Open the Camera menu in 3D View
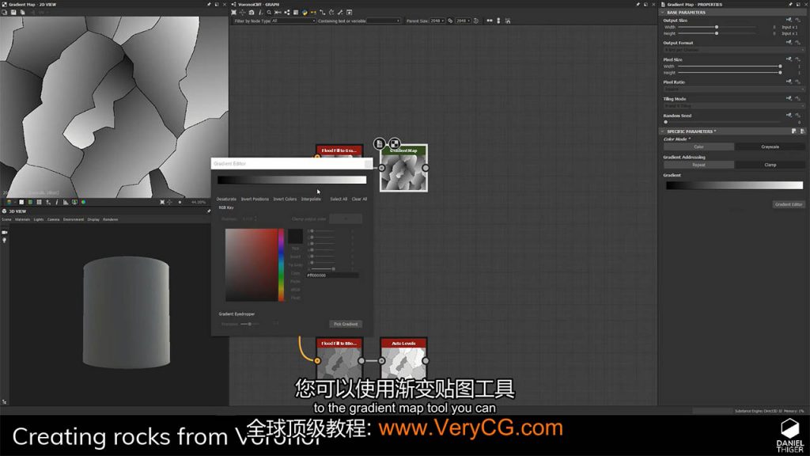Screen dimensions: 810x456 (x=54, y=219)
